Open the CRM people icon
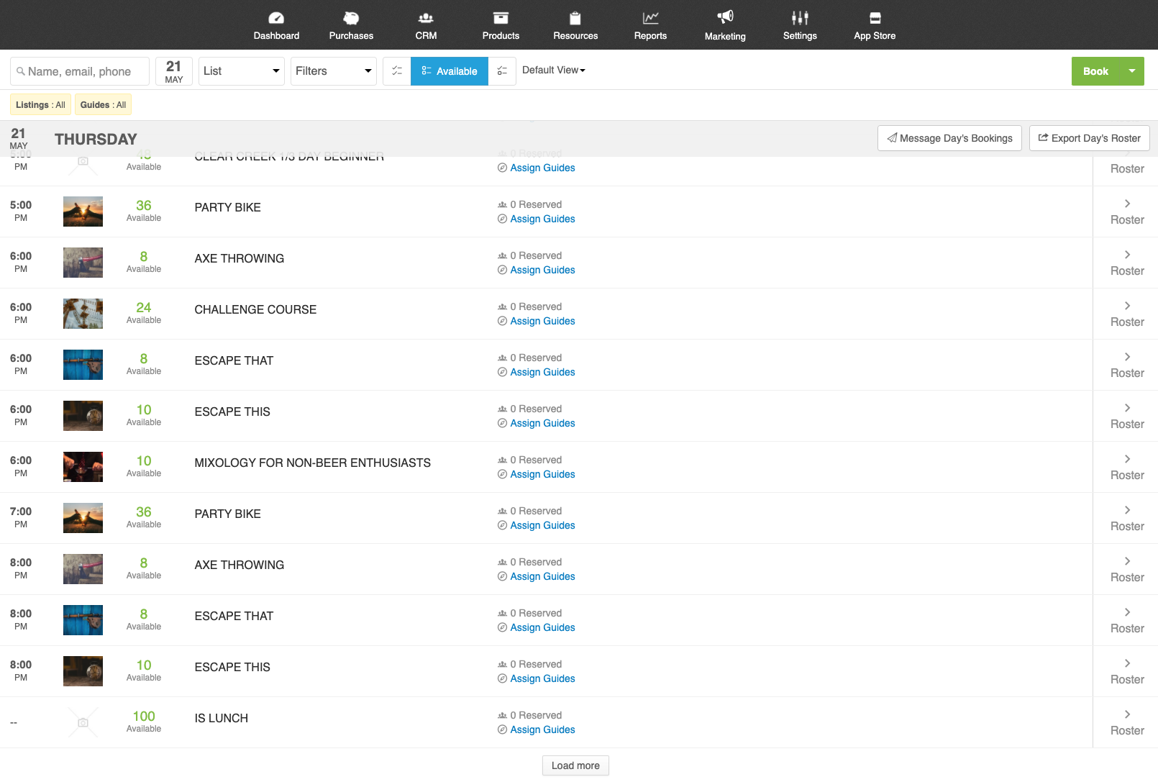Screen dimensions: 1158x782 (426, 18)
